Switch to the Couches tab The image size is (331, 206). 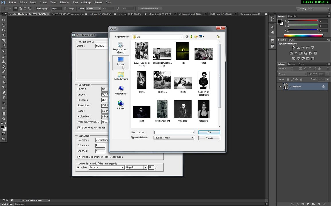291,64
